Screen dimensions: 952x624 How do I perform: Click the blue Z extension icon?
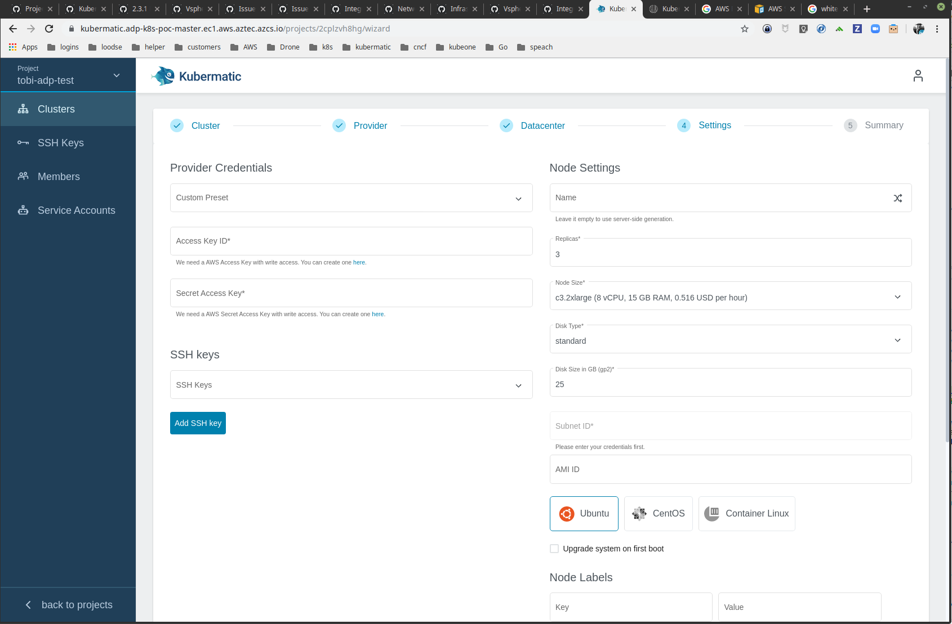[x=857, y=29]
